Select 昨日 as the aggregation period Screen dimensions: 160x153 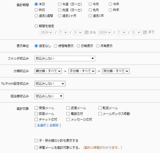[36, 10]
